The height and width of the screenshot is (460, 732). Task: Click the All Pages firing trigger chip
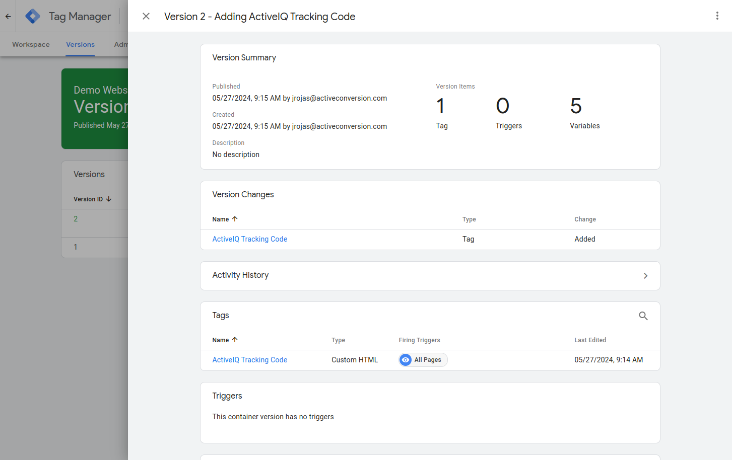pos(423,360)
